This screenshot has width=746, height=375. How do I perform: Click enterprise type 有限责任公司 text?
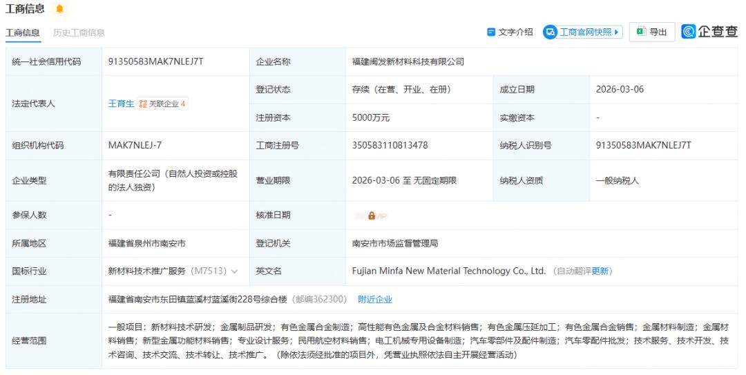[173, 180]
